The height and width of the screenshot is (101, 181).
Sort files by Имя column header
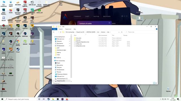tap(75, 35)
